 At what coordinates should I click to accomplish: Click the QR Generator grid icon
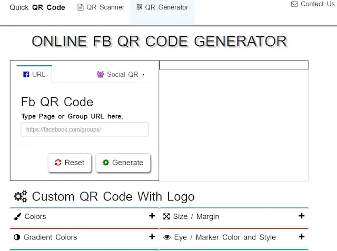point(139,7)
